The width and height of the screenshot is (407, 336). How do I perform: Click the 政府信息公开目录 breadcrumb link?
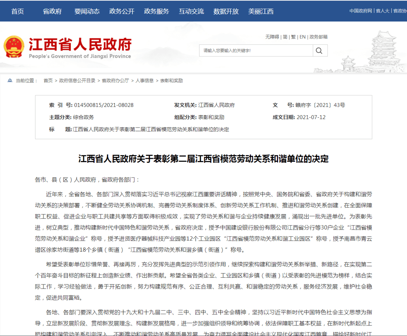(x=77, y=81)
